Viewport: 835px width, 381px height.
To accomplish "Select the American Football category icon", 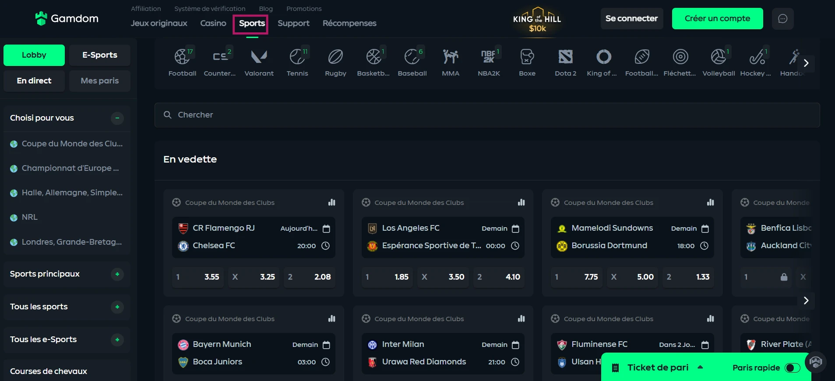I will [641, 62].
